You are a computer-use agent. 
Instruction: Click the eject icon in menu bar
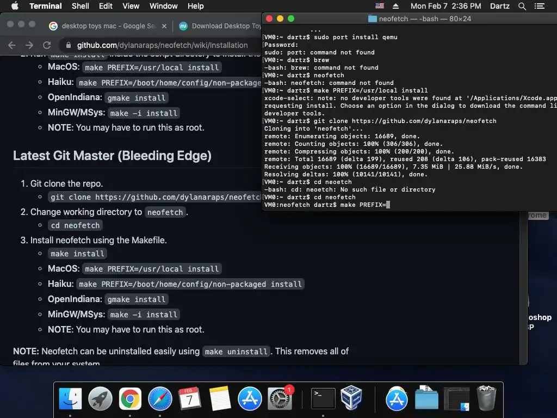(x=396, y=6)
